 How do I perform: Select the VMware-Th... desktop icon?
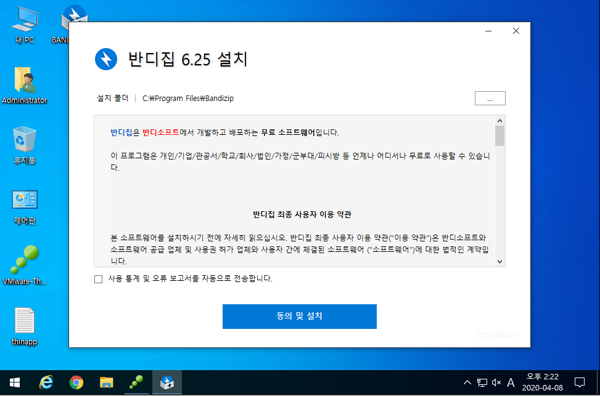[25, 265]
